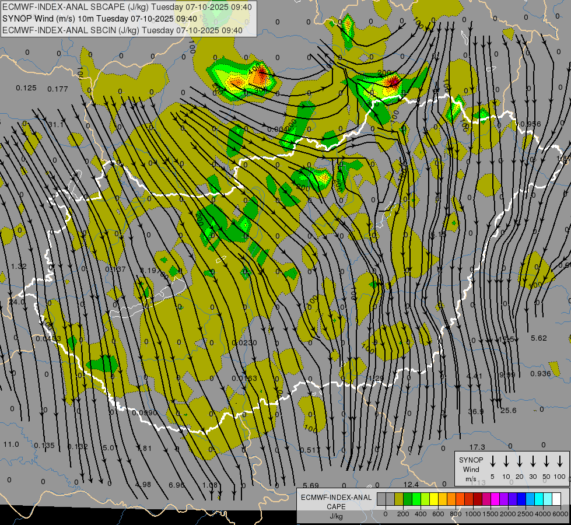Click the 50 m/s wind arrow symbol

[x=547, y=461]
